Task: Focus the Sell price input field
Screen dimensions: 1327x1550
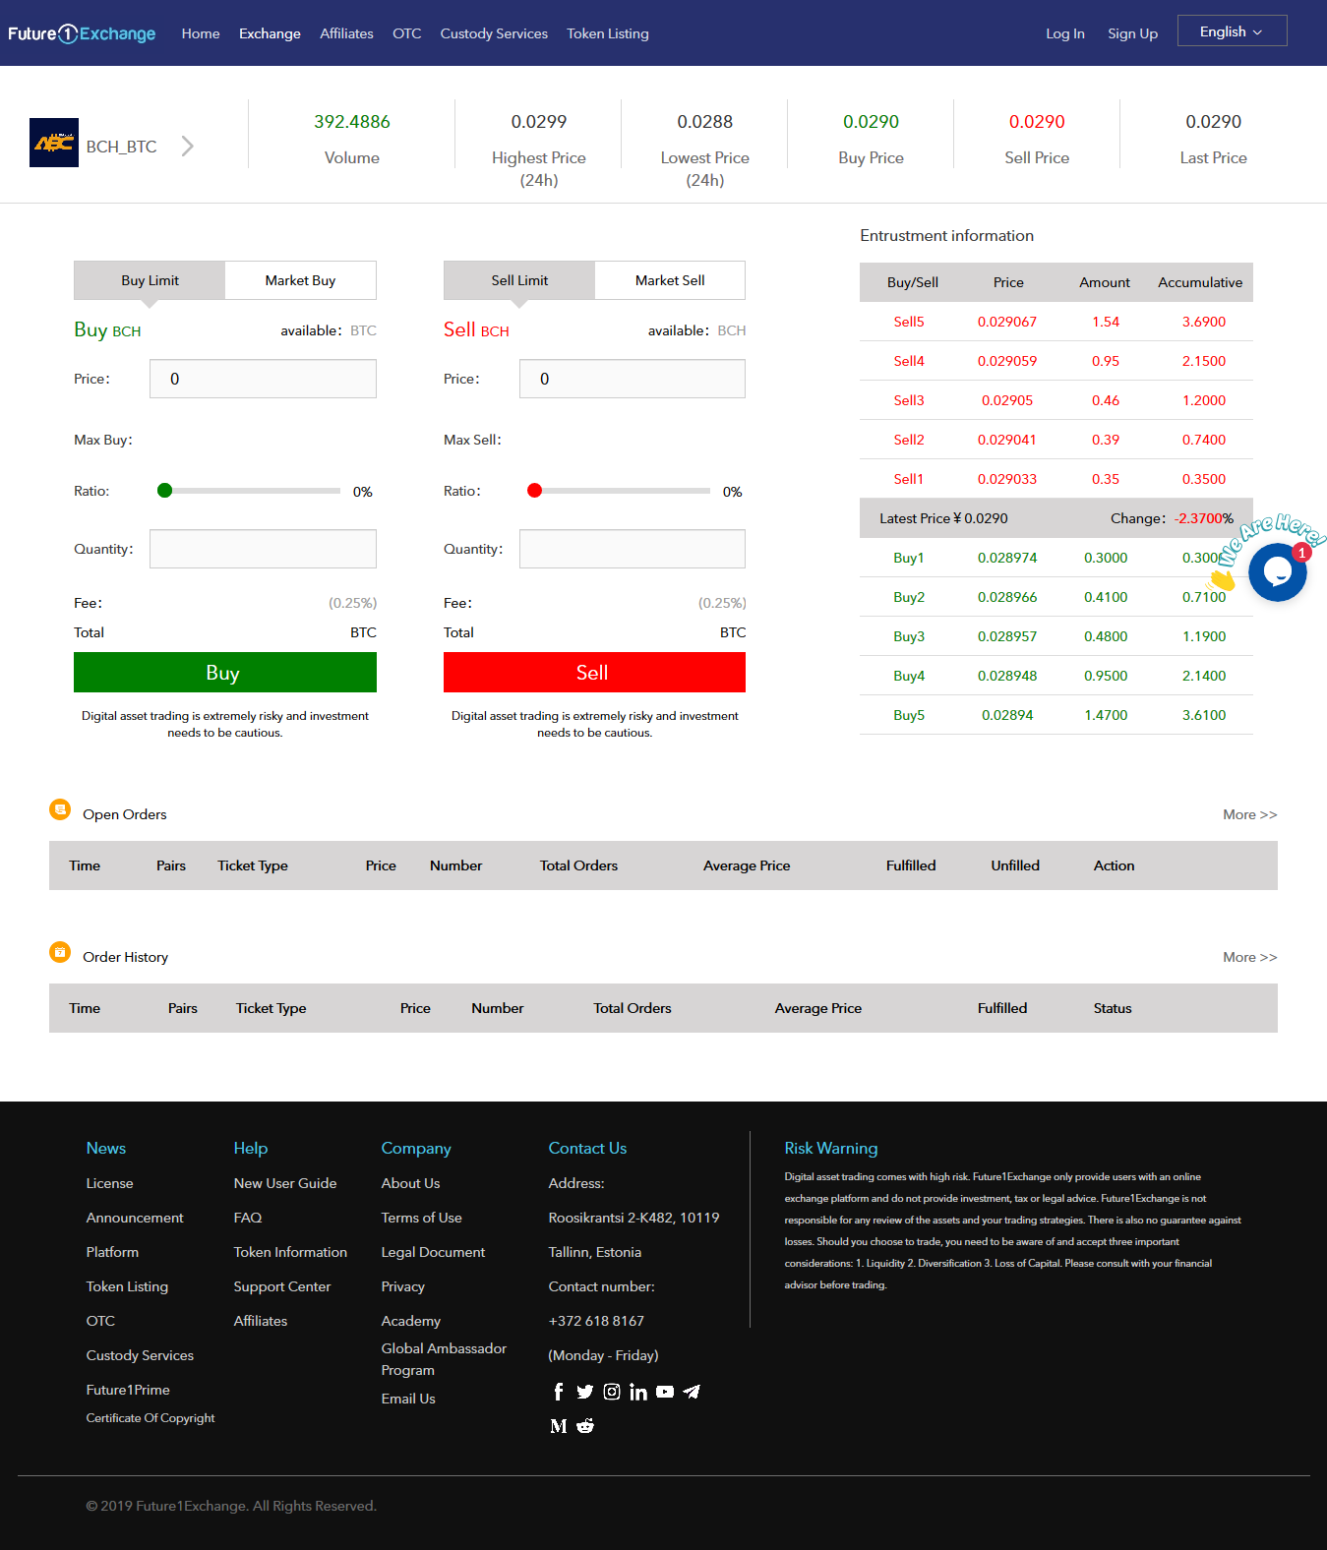Action: pos(633,379)
